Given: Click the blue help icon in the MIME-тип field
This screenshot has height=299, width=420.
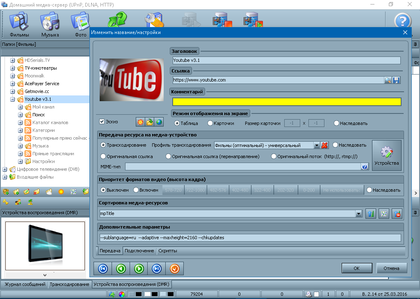Looking at the screenshot, I should click(x=364, y=167).
